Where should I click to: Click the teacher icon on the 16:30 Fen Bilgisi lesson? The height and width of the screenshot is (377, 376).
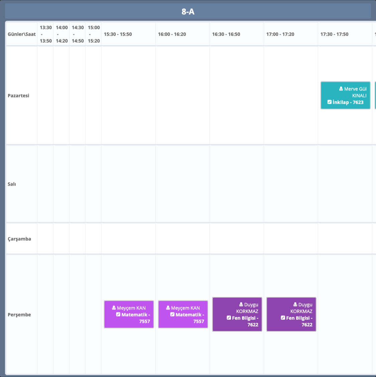(x=241, y=305)
